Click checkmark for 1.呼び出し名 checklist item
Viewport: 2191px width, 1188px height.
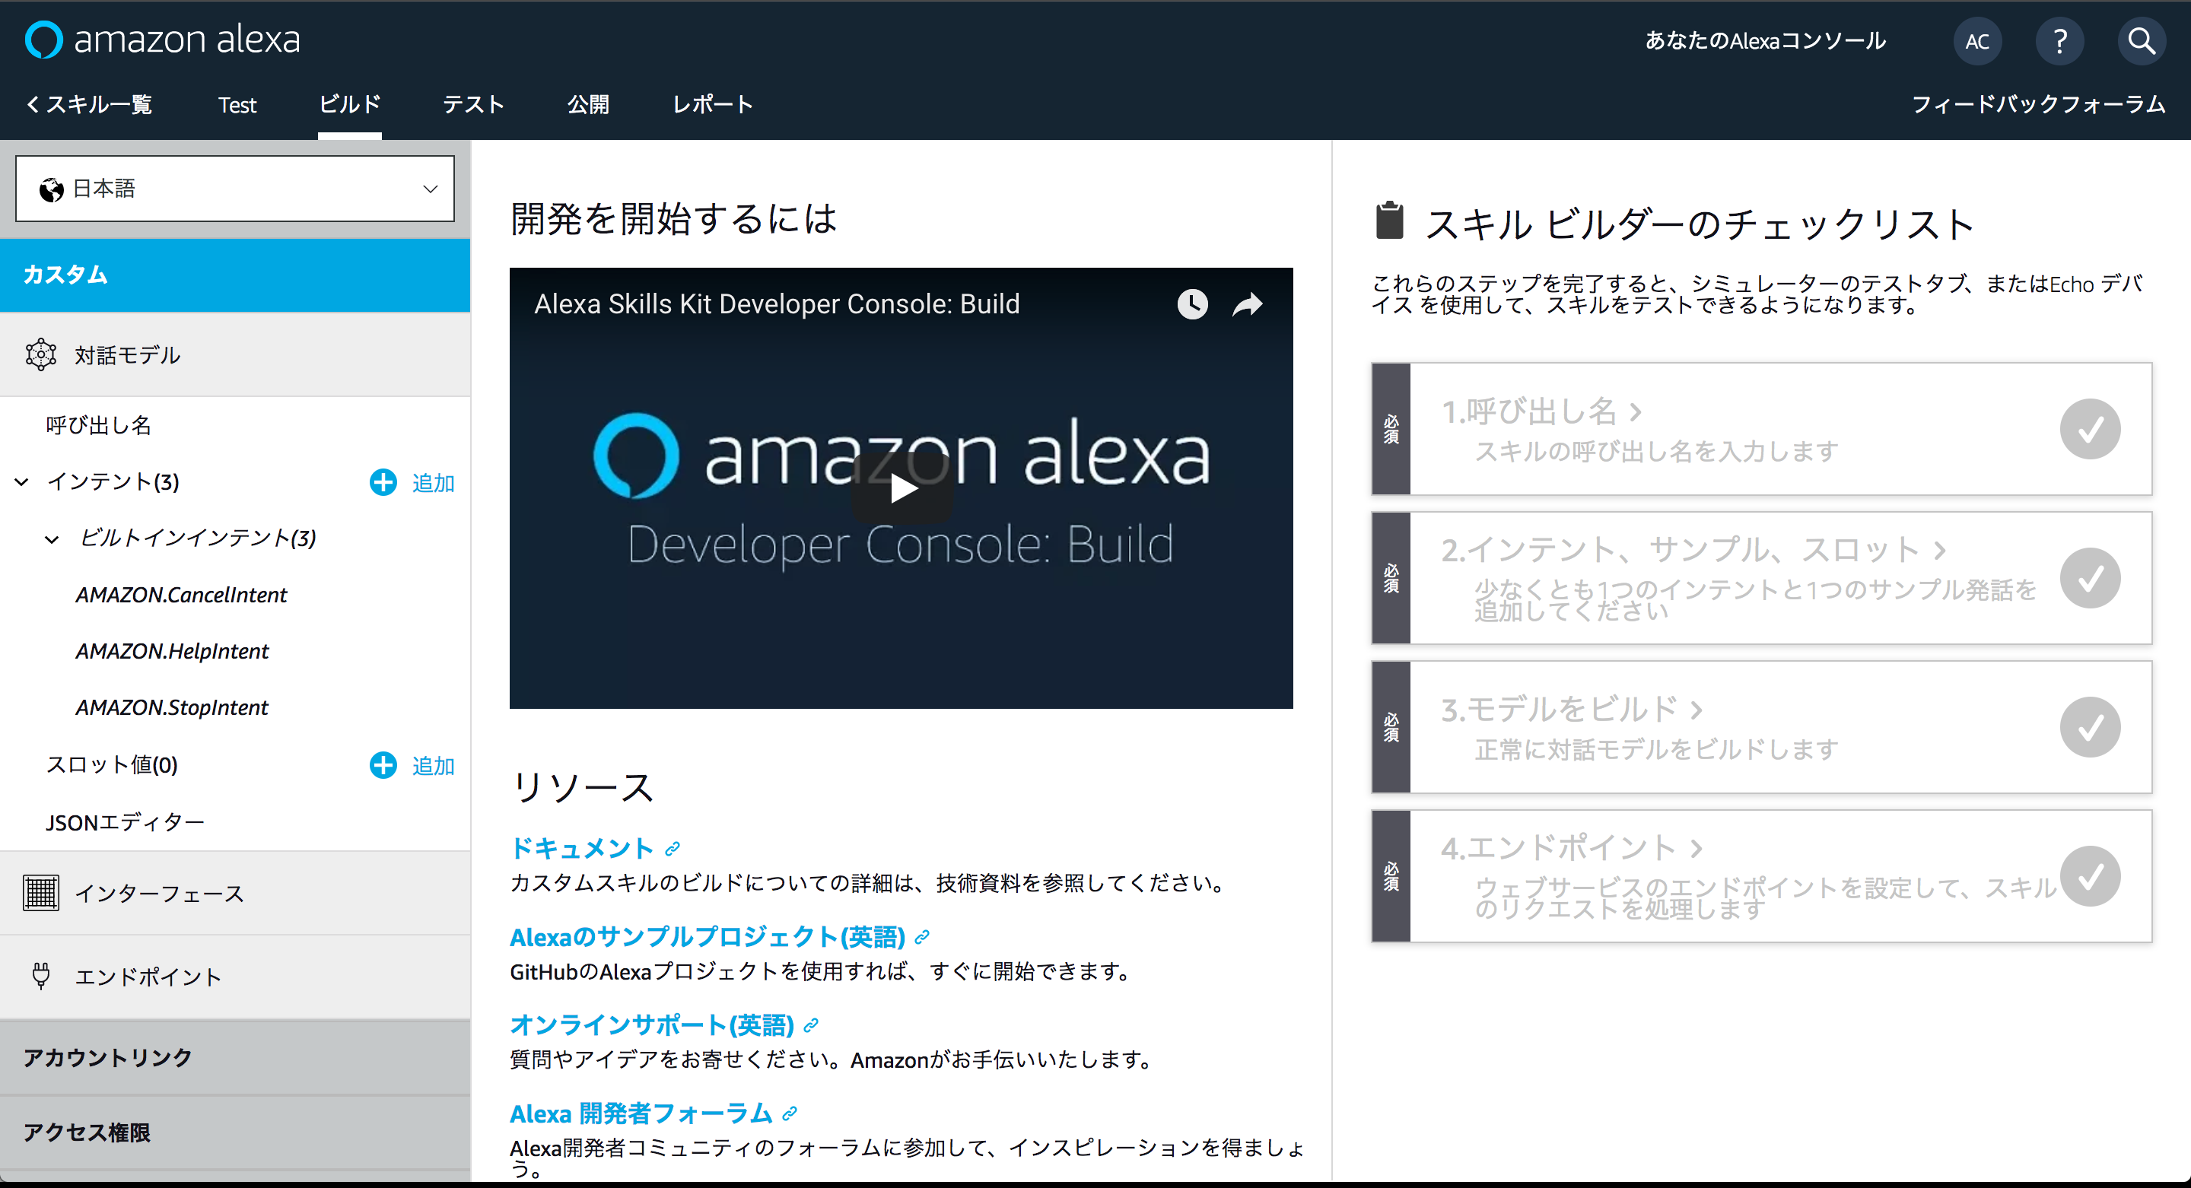click(2090, 429)
